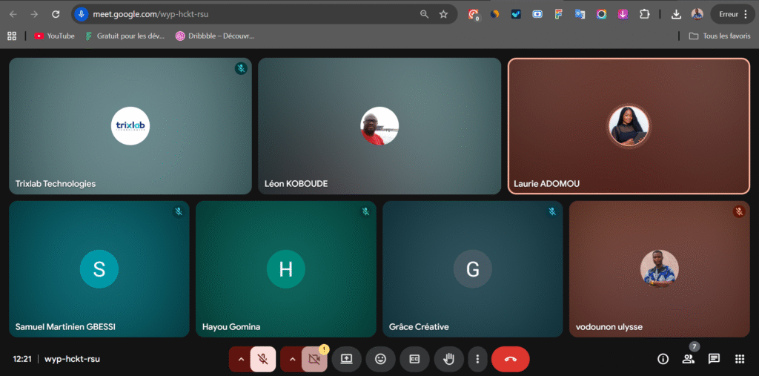Toggle the camera on/off button
This screenshot has width=759, height=376.
pos(314,359)
